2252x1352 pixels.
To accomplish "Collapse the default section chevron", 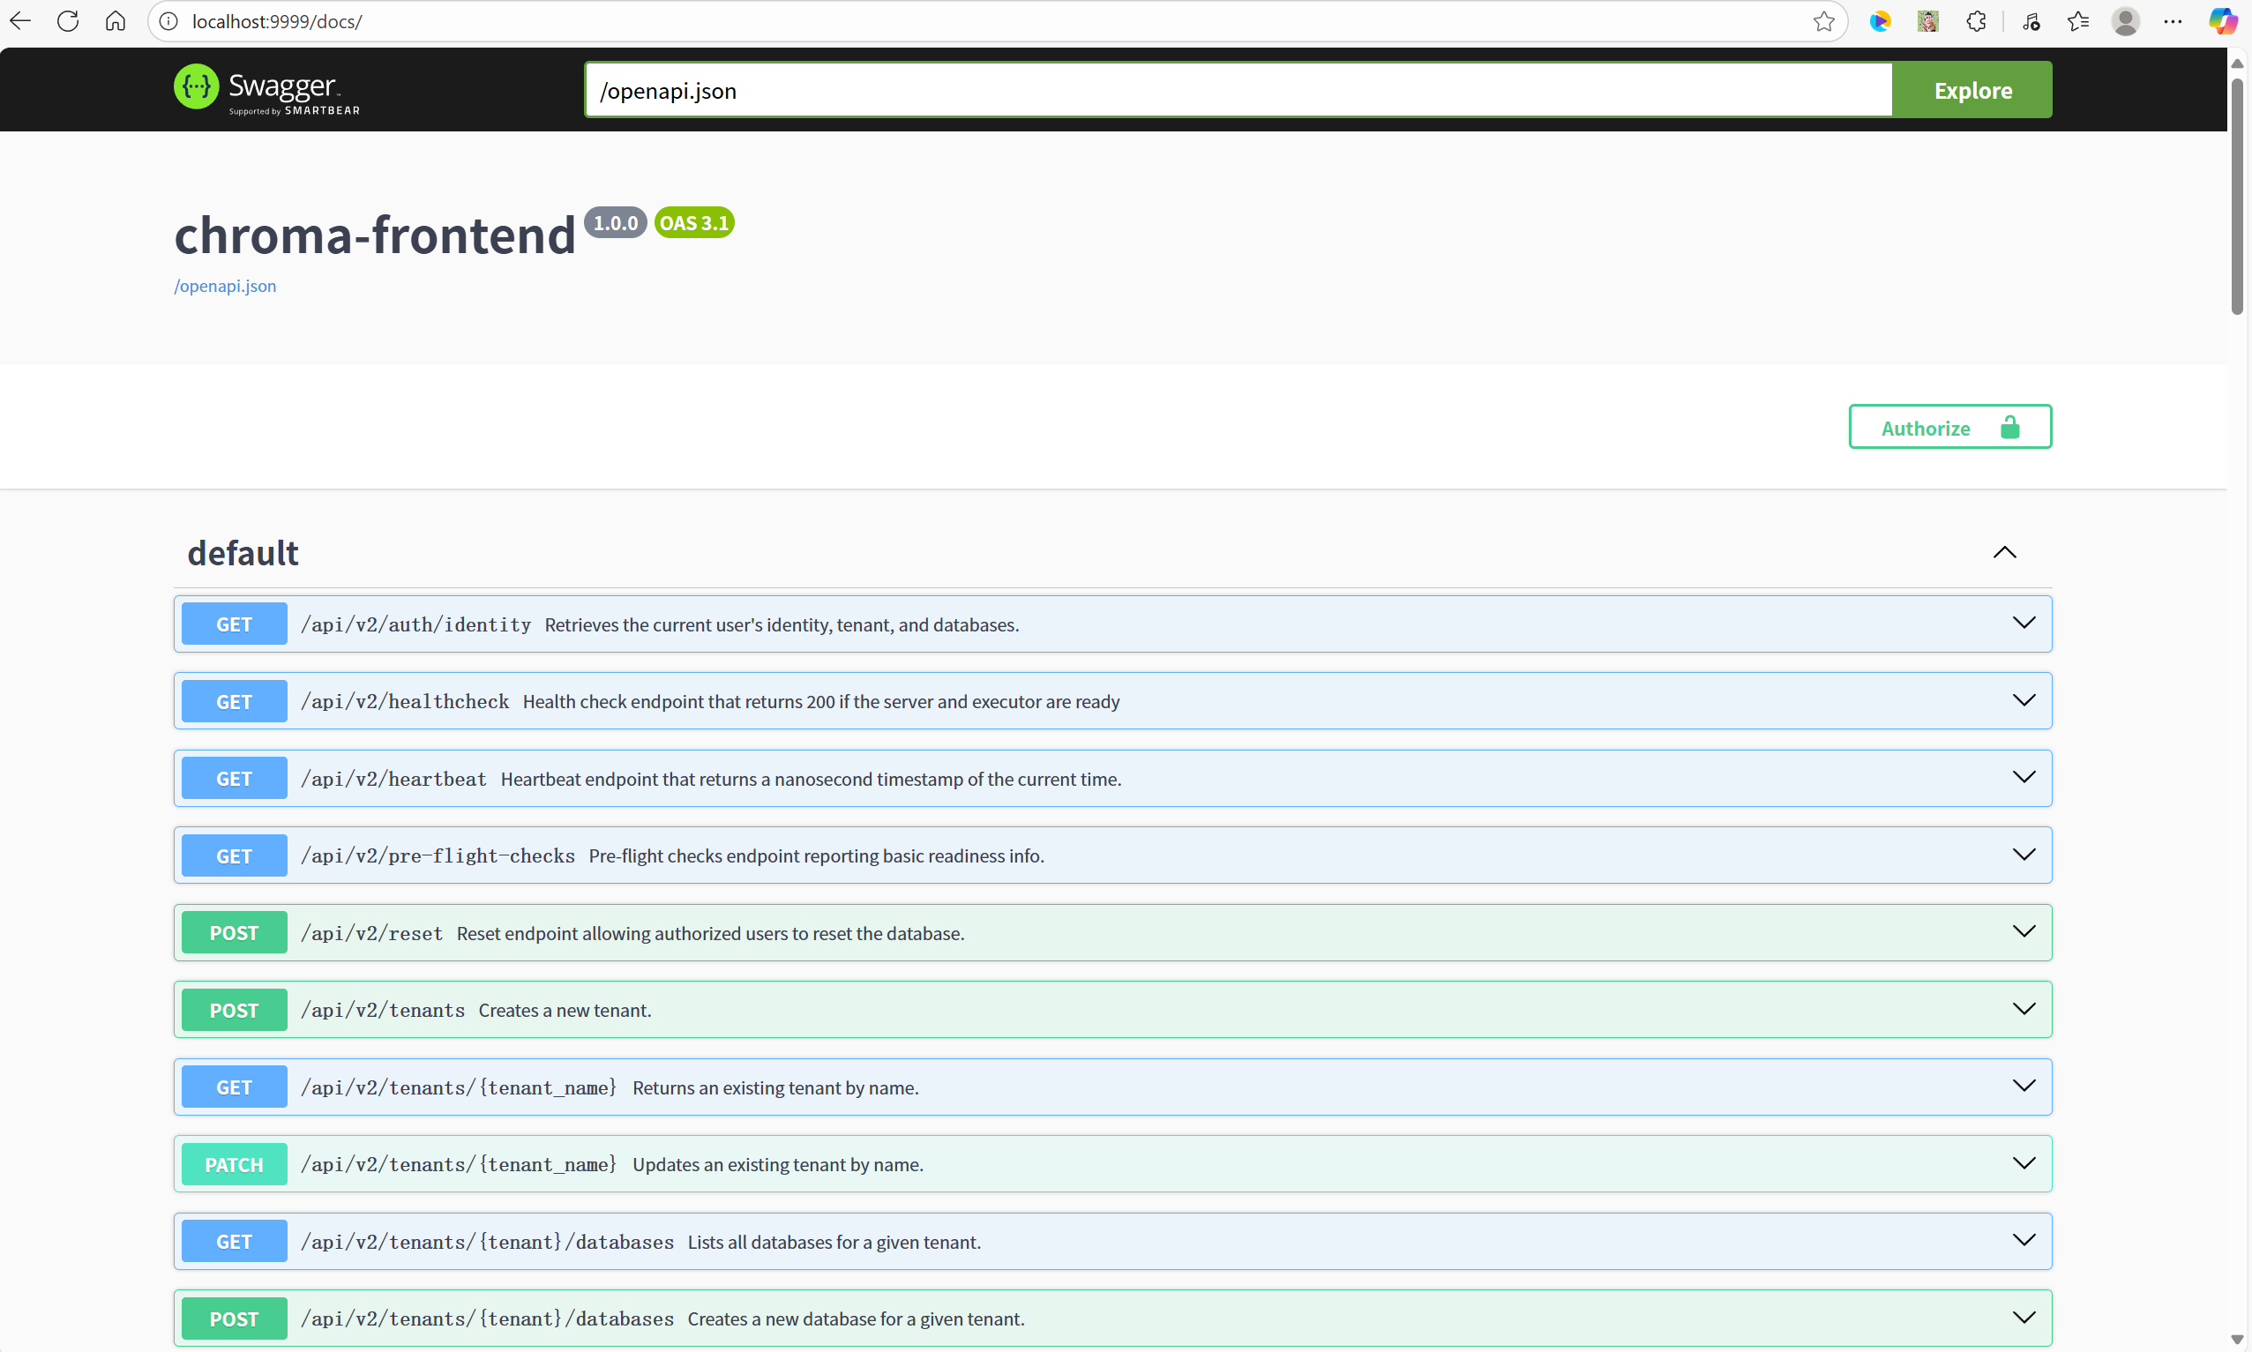I will coord(2004,553).
